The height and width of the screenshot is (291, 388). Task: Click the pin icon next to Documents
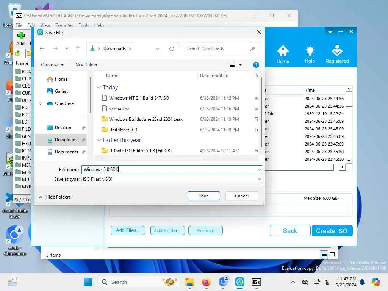point(84,152)
